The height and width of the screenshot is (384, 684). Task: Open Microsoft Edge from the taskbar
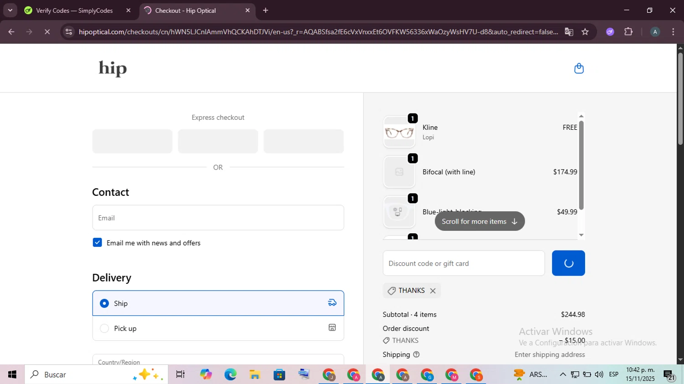click(x=230, y=374)
